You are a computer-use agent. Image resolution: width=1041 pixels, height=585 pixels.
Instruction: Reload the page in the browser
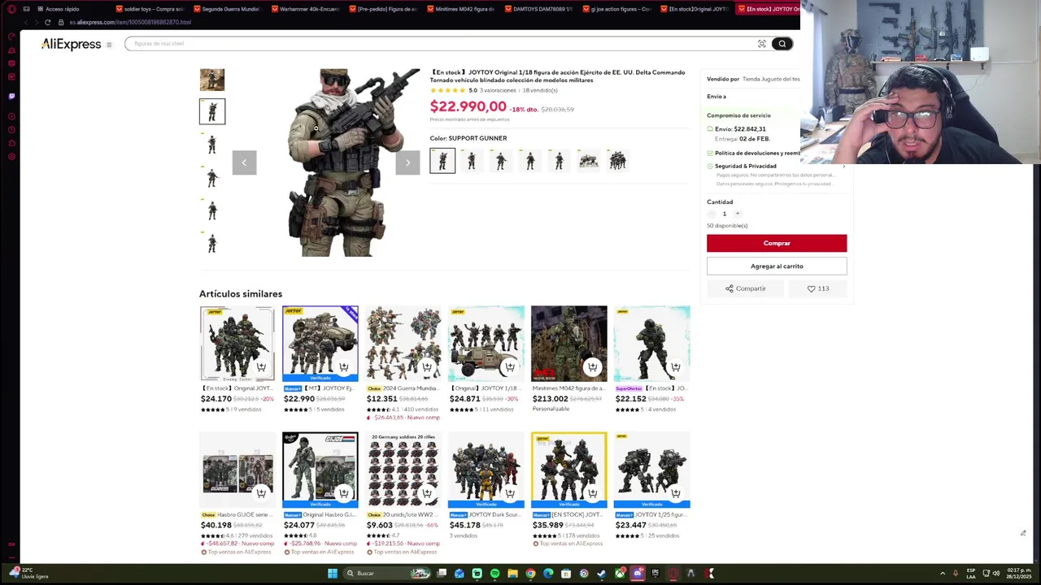pyautogui.click(x=47, y=22)
